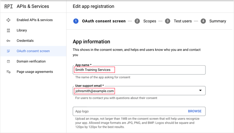This screenshot has height=133, width=234.
Task: Go to Credentials in the sidebar
Action: click(x=25, y=41)
